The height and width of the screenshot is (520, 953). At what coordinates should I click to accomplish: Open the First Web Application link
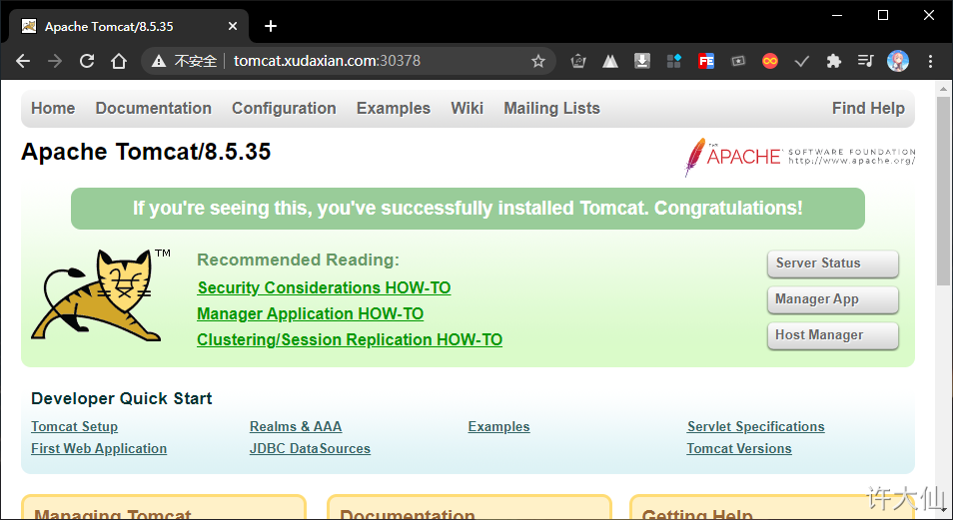tap(99, 448)
